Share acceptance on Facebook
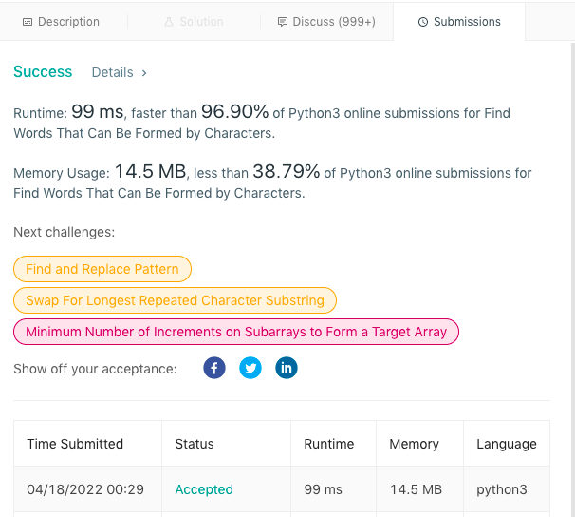 tap(214, 368)
